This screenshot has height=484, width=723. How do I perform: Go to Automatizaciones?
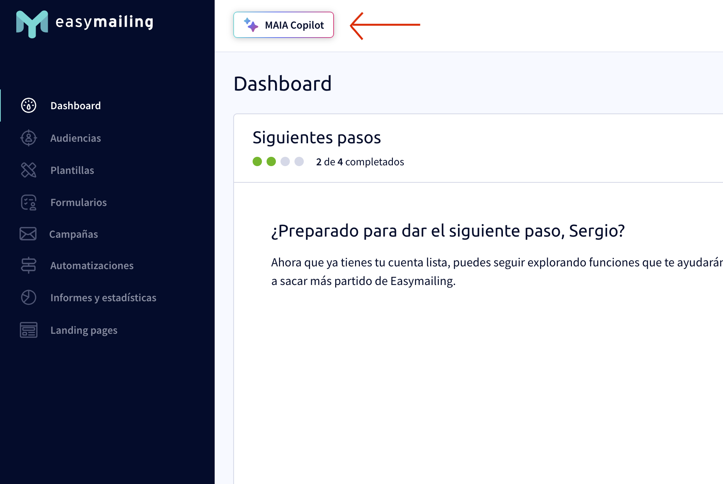(92, 266)
